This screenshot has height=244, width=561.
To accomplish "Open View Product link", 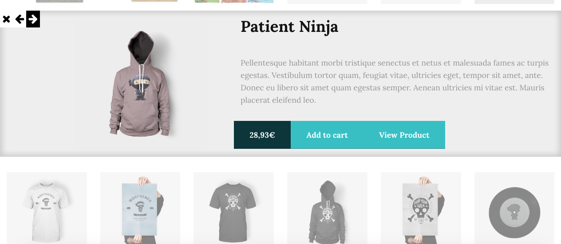I will [x=404, y=135].
